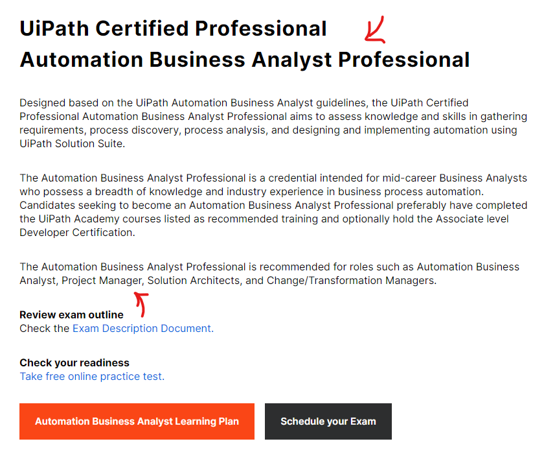
Task: Click the red arrow beside the title
Action: point(375,30)
